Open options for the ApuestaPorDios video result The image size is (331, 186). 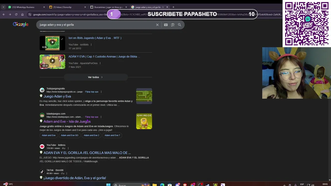click(100, 63)
